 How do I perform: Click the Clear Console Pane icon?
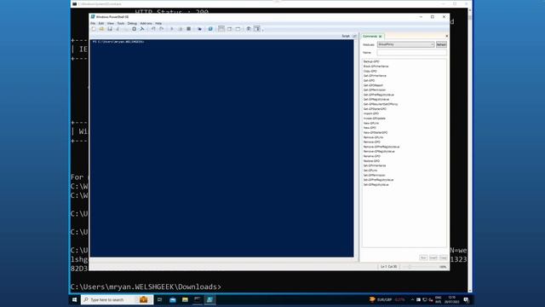142,29
